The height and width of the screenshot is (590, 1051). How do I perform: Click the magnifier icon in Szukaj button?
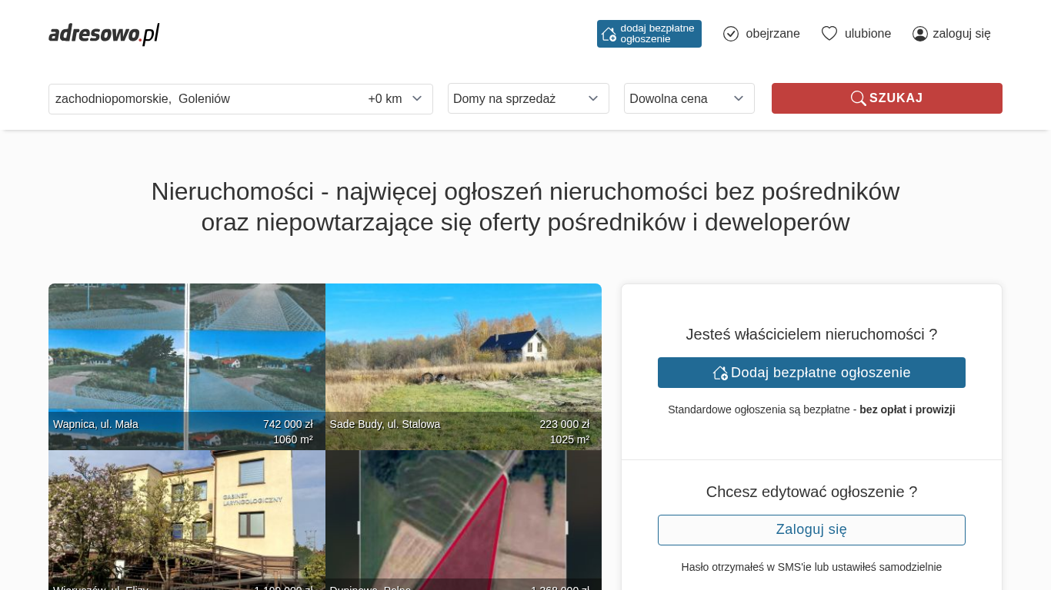858,98
